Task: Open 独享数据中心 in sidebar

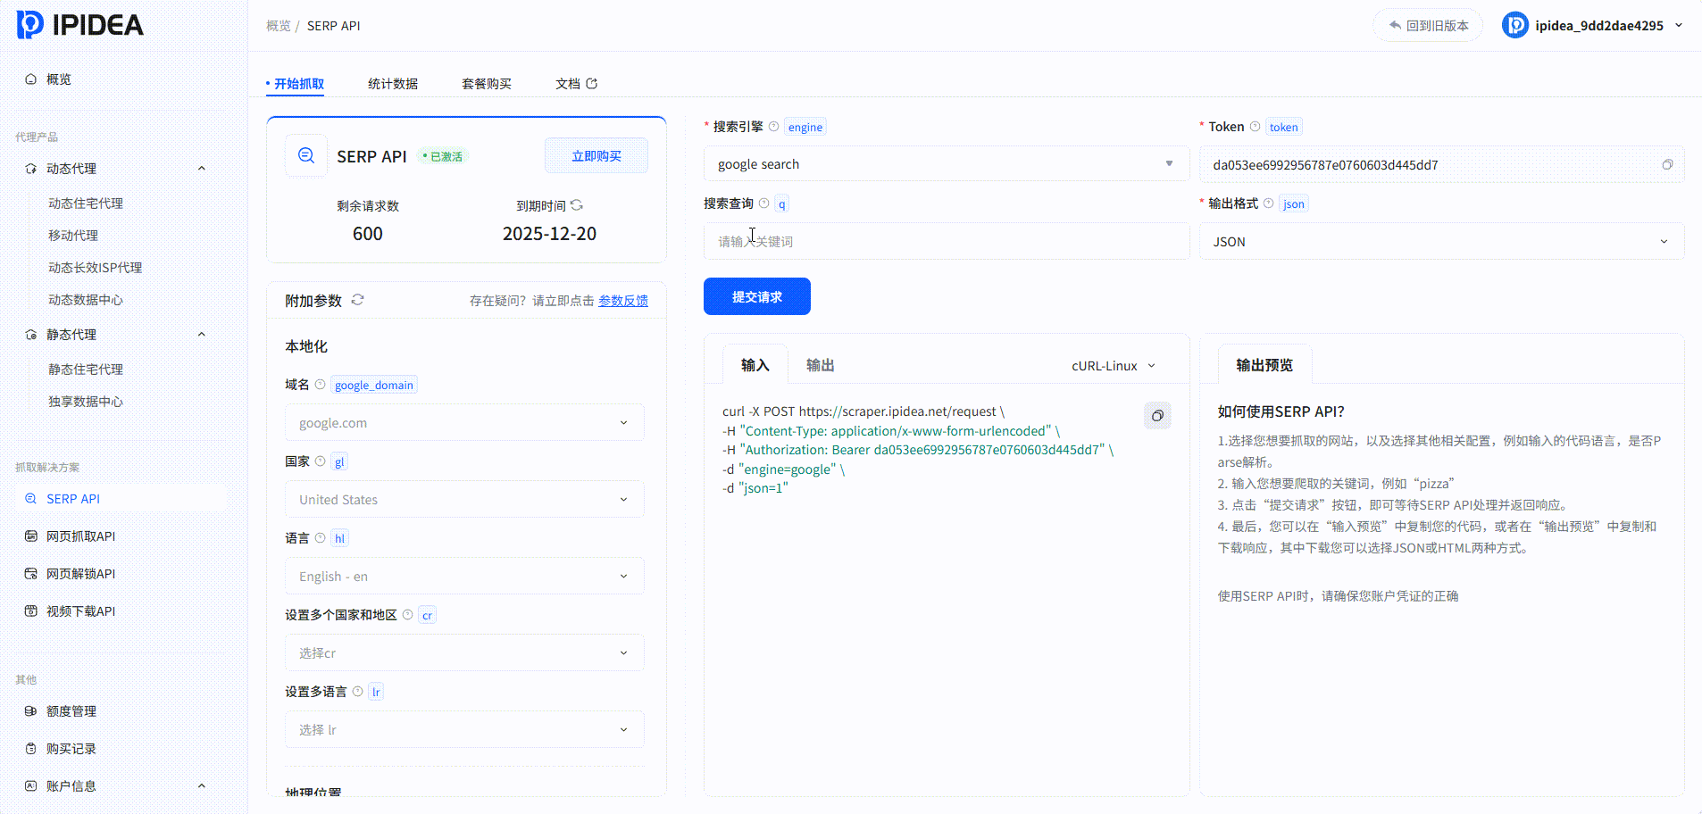Action: pos(86,402)
